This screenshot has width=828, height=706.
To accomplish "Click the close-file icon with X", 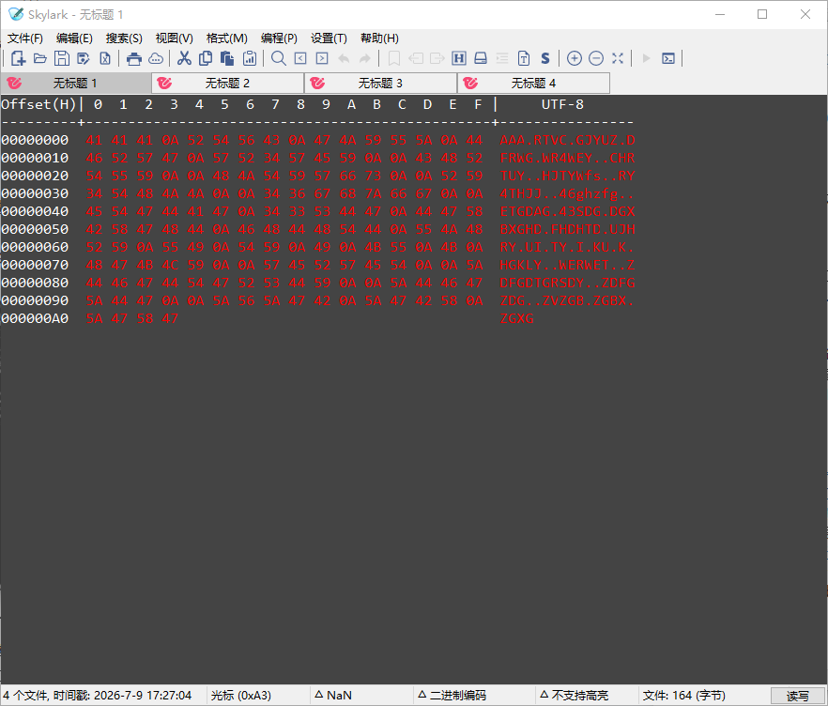I will click(105, 58).
